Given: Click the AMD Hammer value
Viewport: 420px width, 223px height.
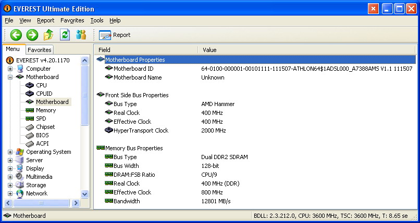Looking at the screenshot, I should 218,104.
